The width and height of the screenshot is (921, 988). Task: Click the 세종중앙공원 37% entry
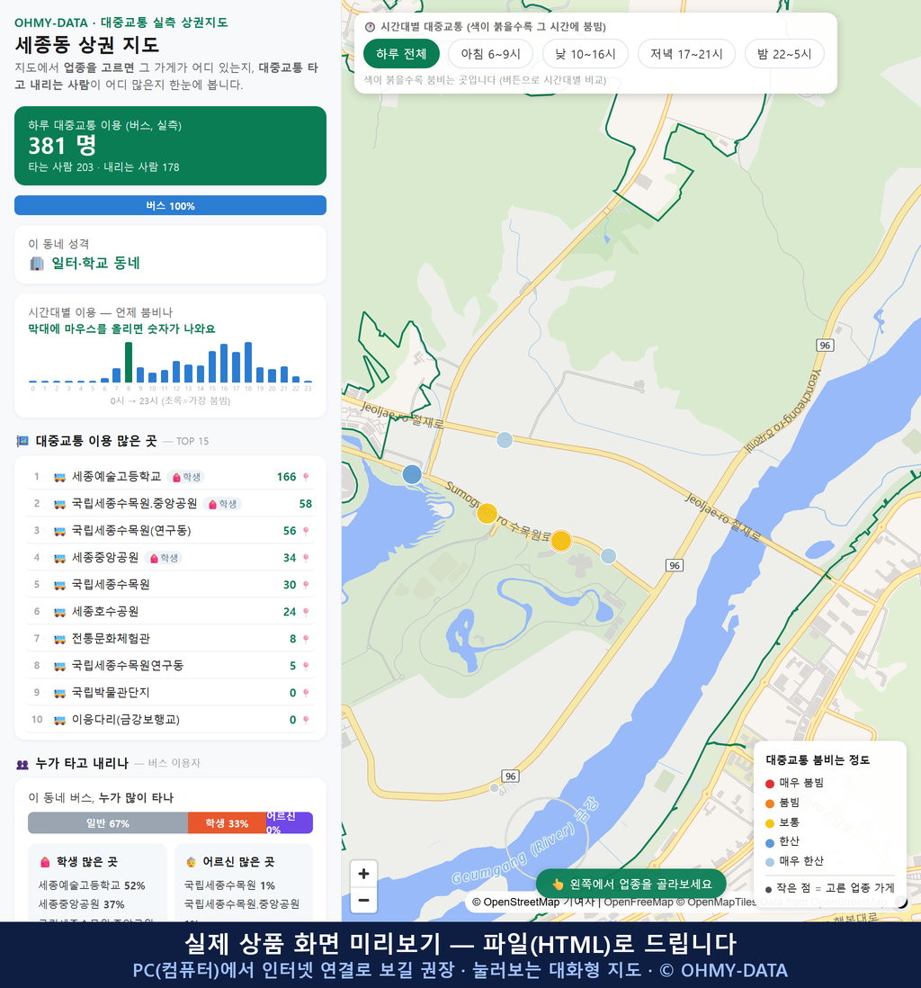(x=81, y=904)
